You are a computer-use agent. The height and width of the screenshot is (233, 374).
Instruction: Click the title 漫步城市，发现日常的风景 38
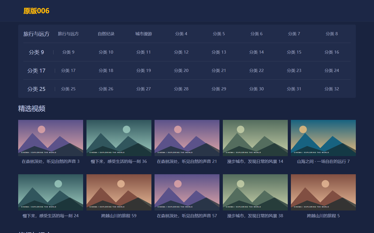click(255, 216)
